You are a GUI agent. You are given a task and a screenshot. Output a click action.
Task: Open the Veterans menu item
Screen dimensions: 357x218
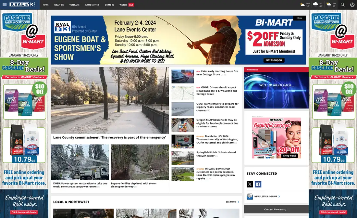[x=74, y=5]
